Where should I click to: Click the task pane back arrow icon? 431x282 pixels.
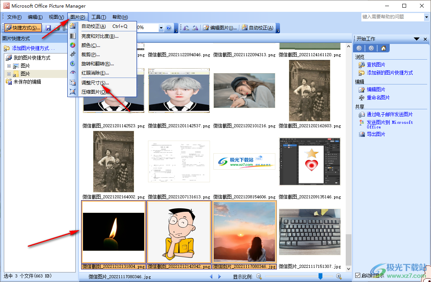359,48
